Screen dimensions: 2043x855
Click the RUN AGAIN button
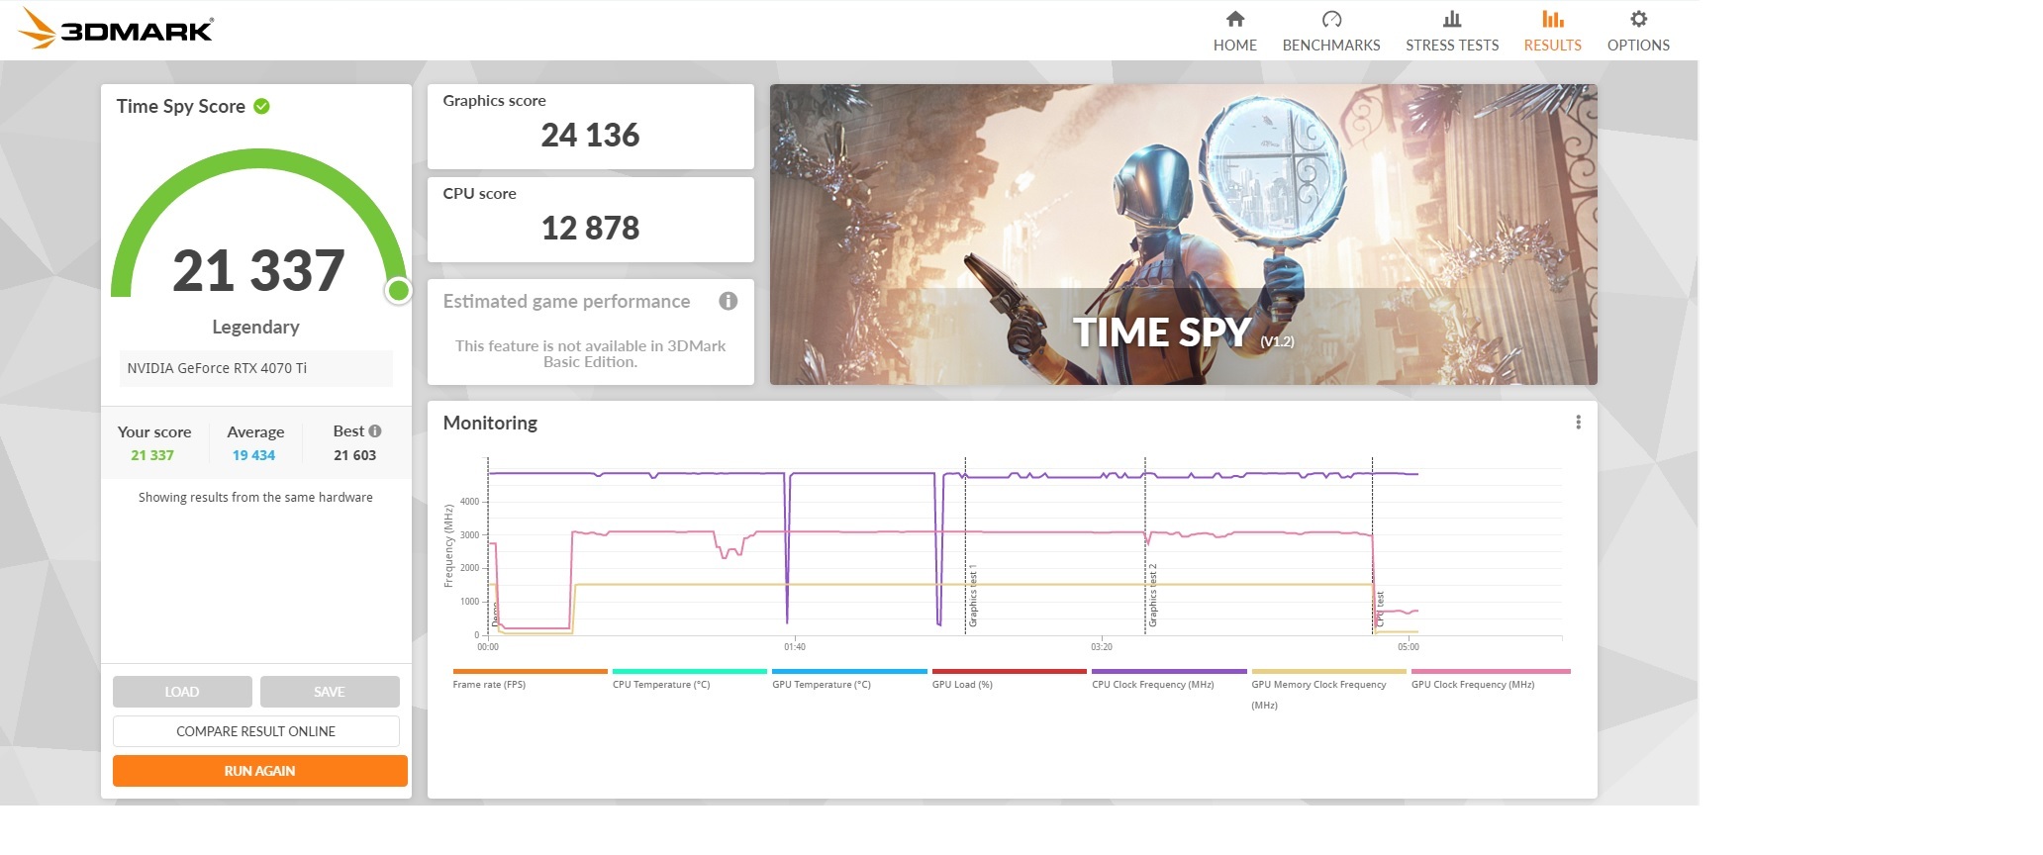(260, 771)
